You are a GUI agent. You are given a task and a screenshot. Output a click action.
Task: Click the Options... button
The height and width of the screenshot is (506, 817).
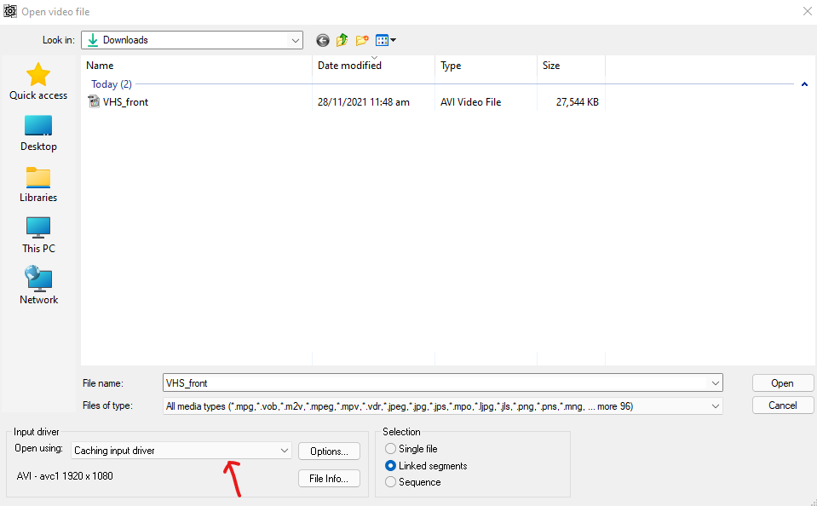[x=329, y=451]
